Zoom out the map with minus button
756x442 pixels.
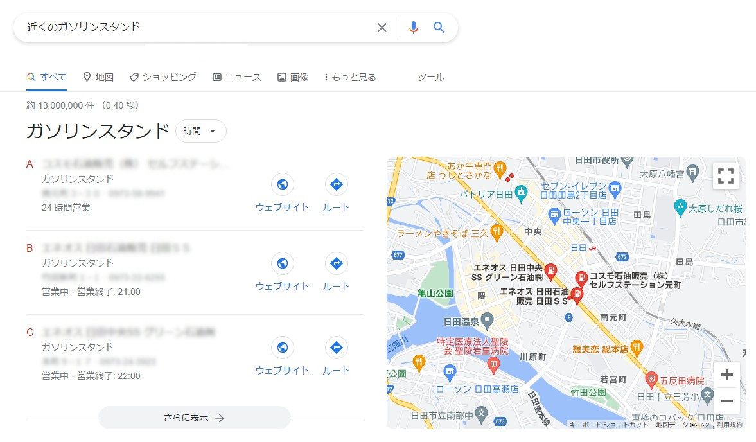(x=727, y=400)
